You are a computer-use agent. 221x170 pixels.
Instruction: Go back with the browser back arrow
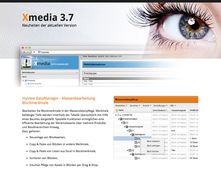[24, 52]
